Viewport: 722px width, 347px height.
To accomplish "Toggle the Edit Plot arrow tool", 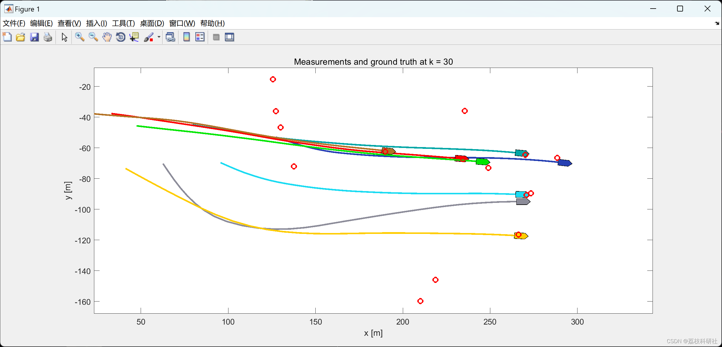I will (x=64, y=37).
